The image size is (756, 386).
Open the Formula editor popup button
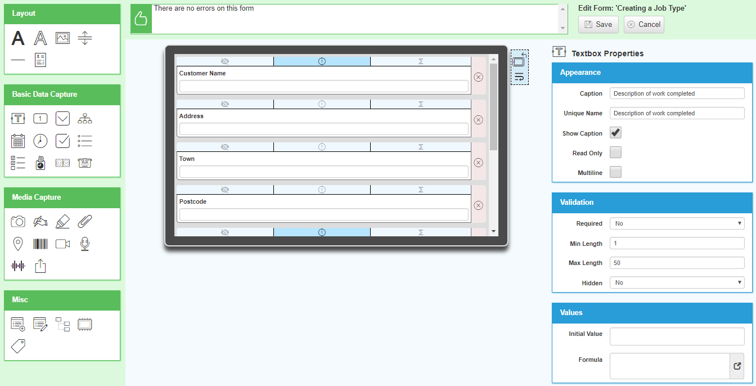737,366
